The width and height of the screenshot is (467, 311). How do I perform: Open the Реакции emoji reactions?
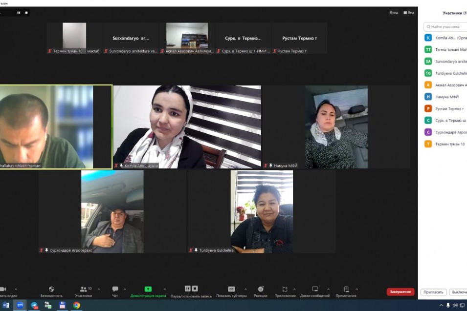coord(261,289)
